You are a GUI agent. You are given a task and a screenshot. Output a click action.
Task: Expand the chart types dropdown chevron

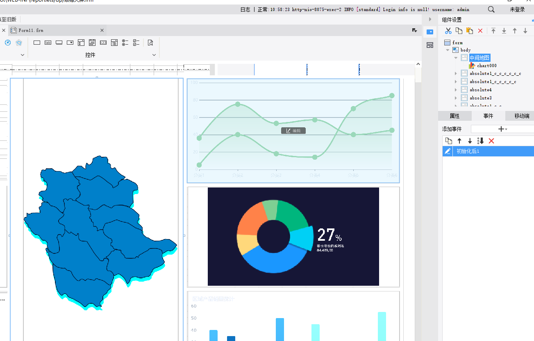click(23, 55)
